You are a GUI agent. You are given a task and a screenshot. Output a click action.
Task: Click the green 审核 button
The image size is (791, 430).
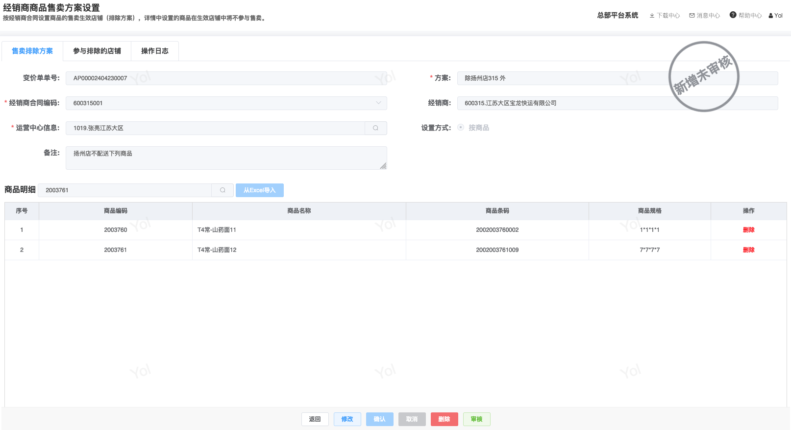[x=476, y=419]
